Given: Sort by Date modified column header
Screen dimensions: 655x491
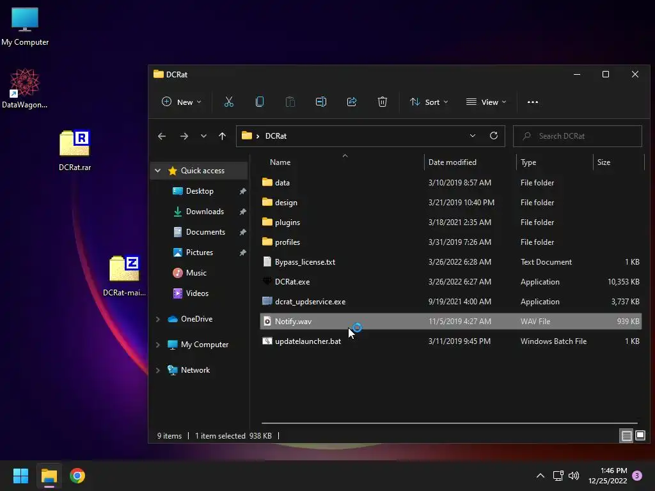Looking at the screenshot, I should point(470,162).
